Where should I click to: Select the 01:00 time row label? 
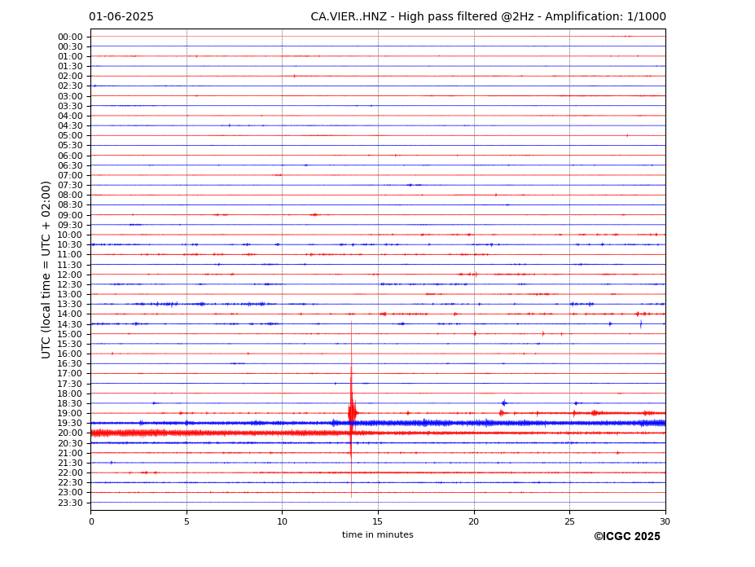click(x=70, y=57)
